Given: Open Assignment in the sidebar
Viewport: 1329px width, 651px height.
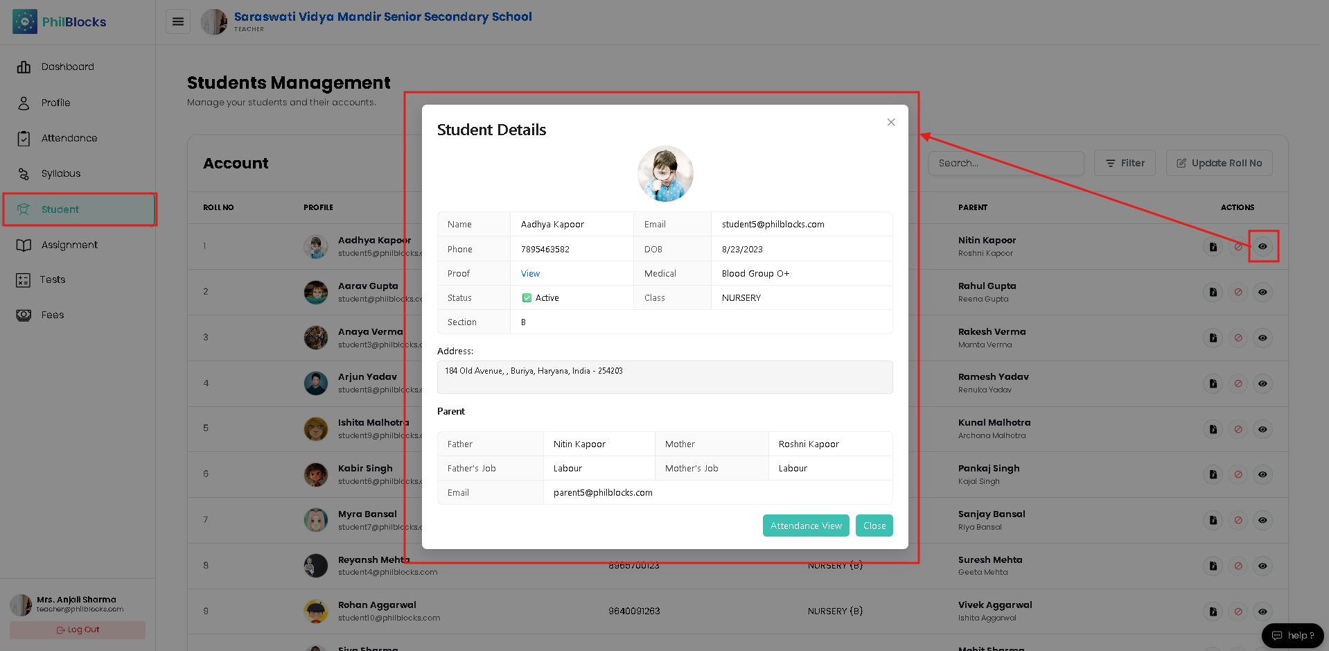Looking at the screenshot, I should (x=69, y=245).
